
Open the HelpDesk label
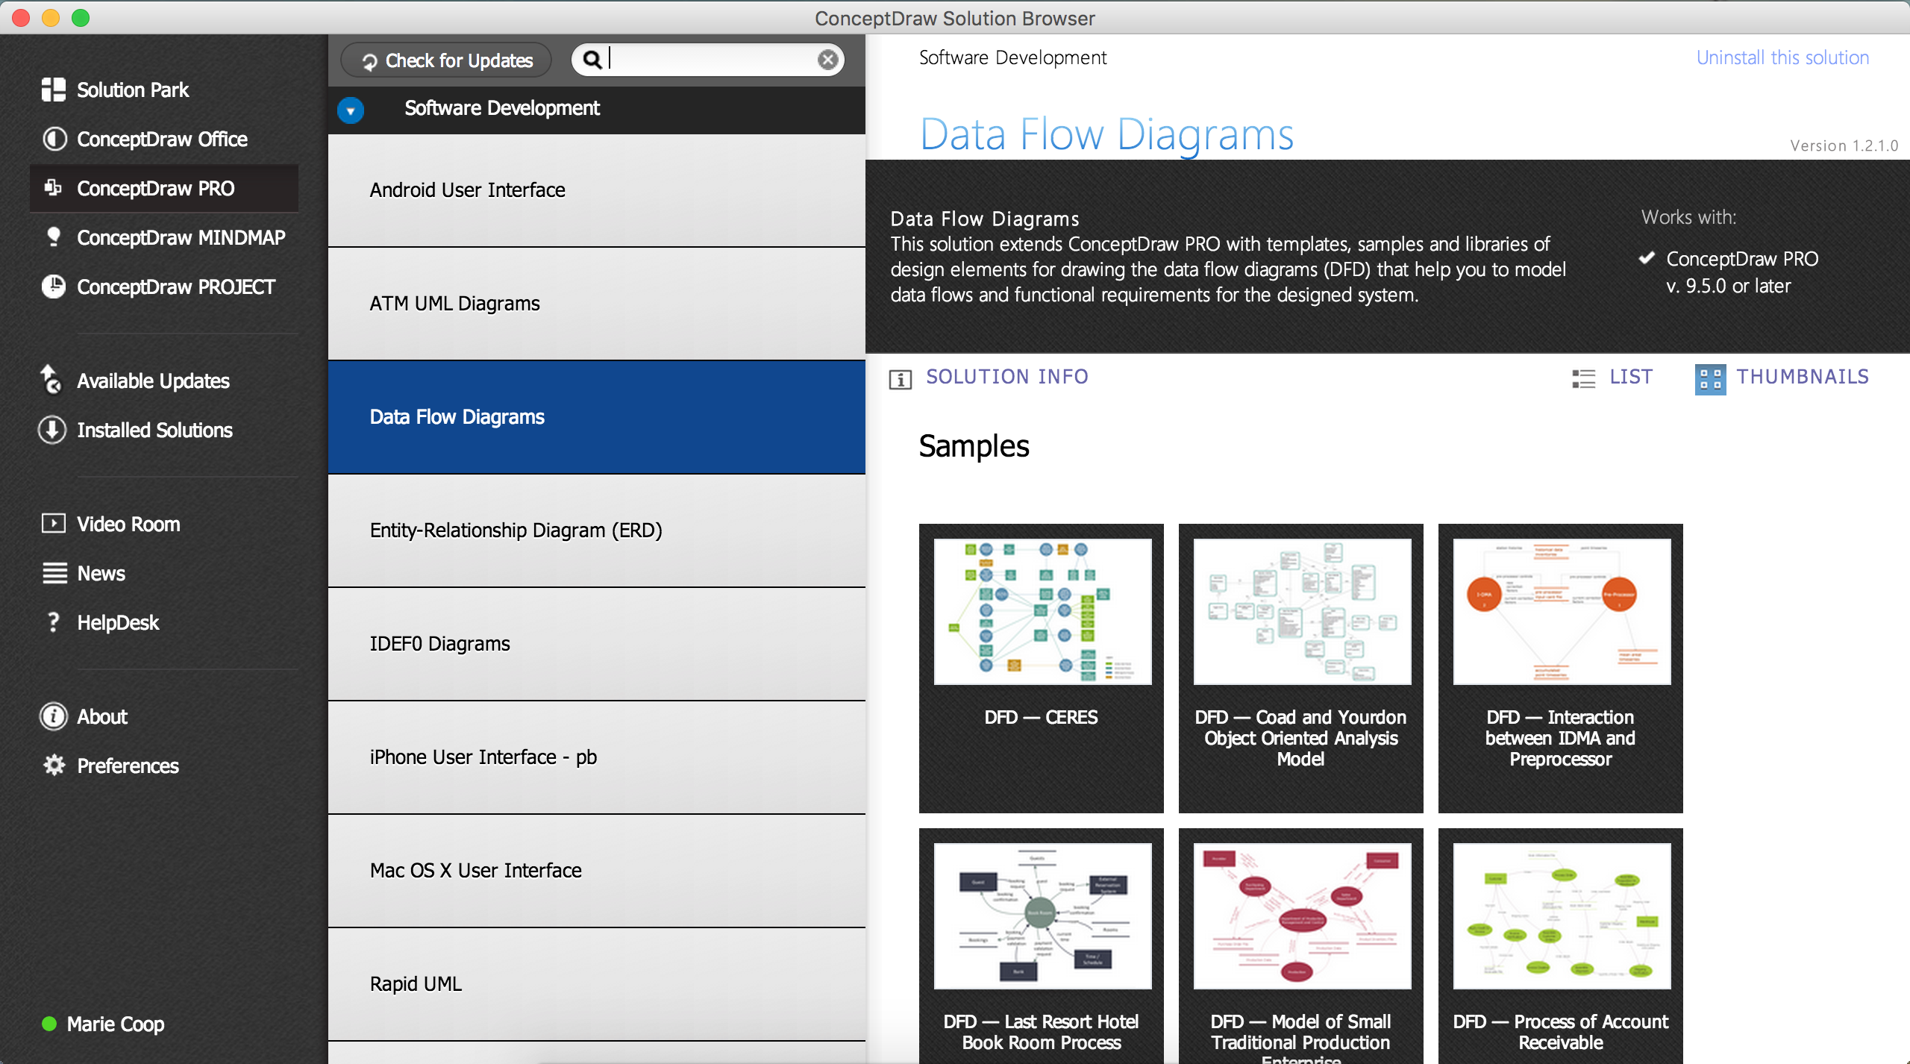[x=118, y=622]
